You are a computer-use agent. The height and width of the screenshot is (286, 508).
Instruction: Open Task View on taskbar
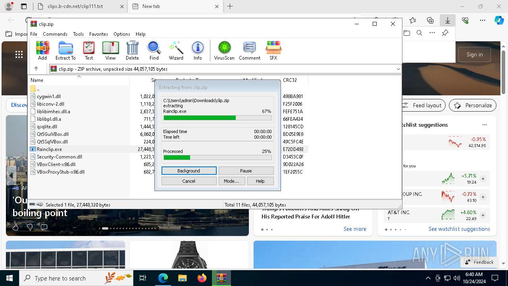143,278
